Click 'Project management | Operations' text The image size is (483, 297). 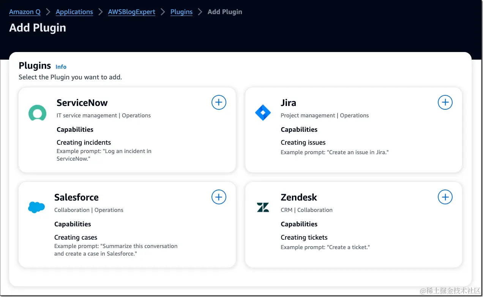tap(325, 115)
